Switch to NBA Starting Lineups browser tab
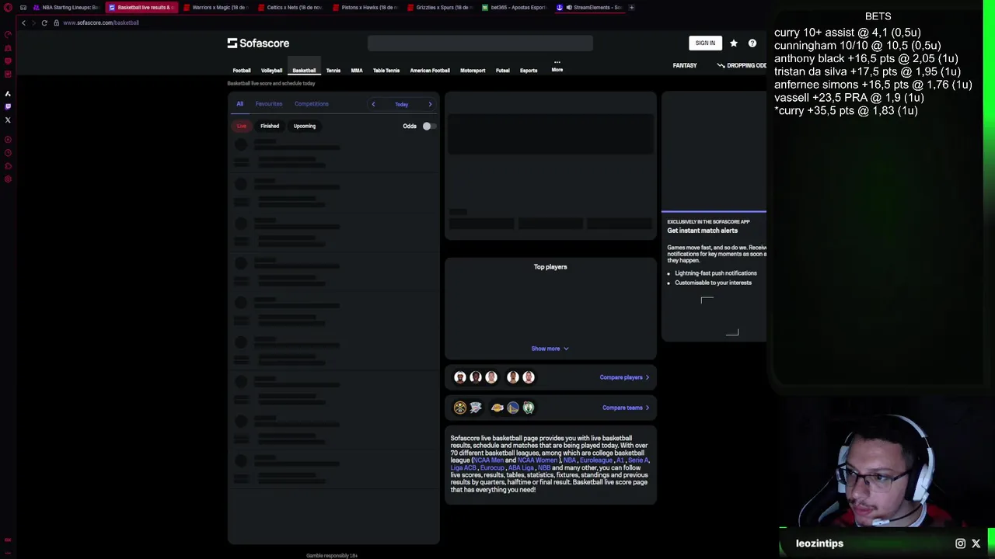This screenshot has height=559, width=995. click(x=66, y=8)
